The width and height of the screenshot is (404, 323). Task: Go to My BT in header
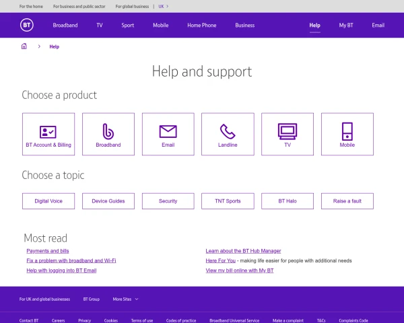point(346,26)
